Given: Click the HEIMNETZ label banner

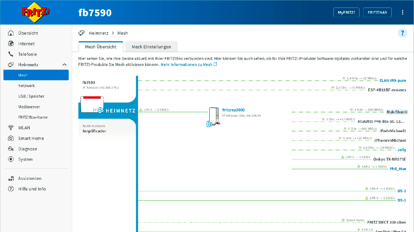Looking at the screenshot, I should coord(121,110).
